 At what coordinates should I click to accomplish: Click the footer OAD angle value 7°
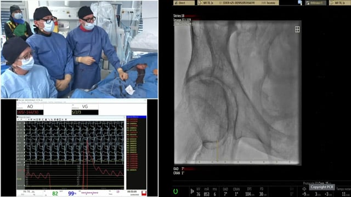pos(225,194)
